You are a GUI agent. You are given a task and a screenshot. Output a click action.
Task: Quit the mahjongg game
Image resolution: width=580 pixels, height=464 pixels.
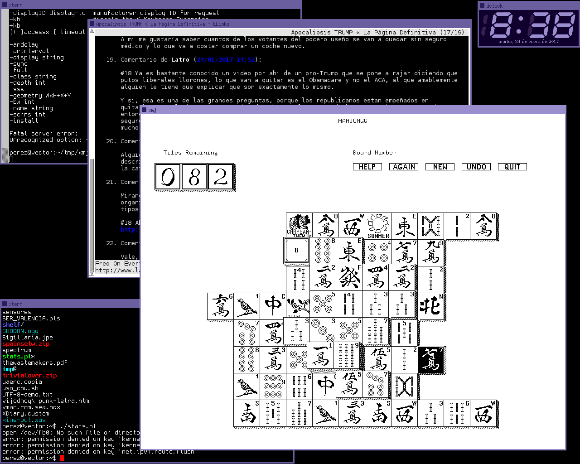[x=512, y=167]
